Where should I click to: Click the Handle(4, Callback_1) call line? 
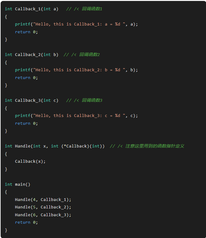tap(43, 199)
